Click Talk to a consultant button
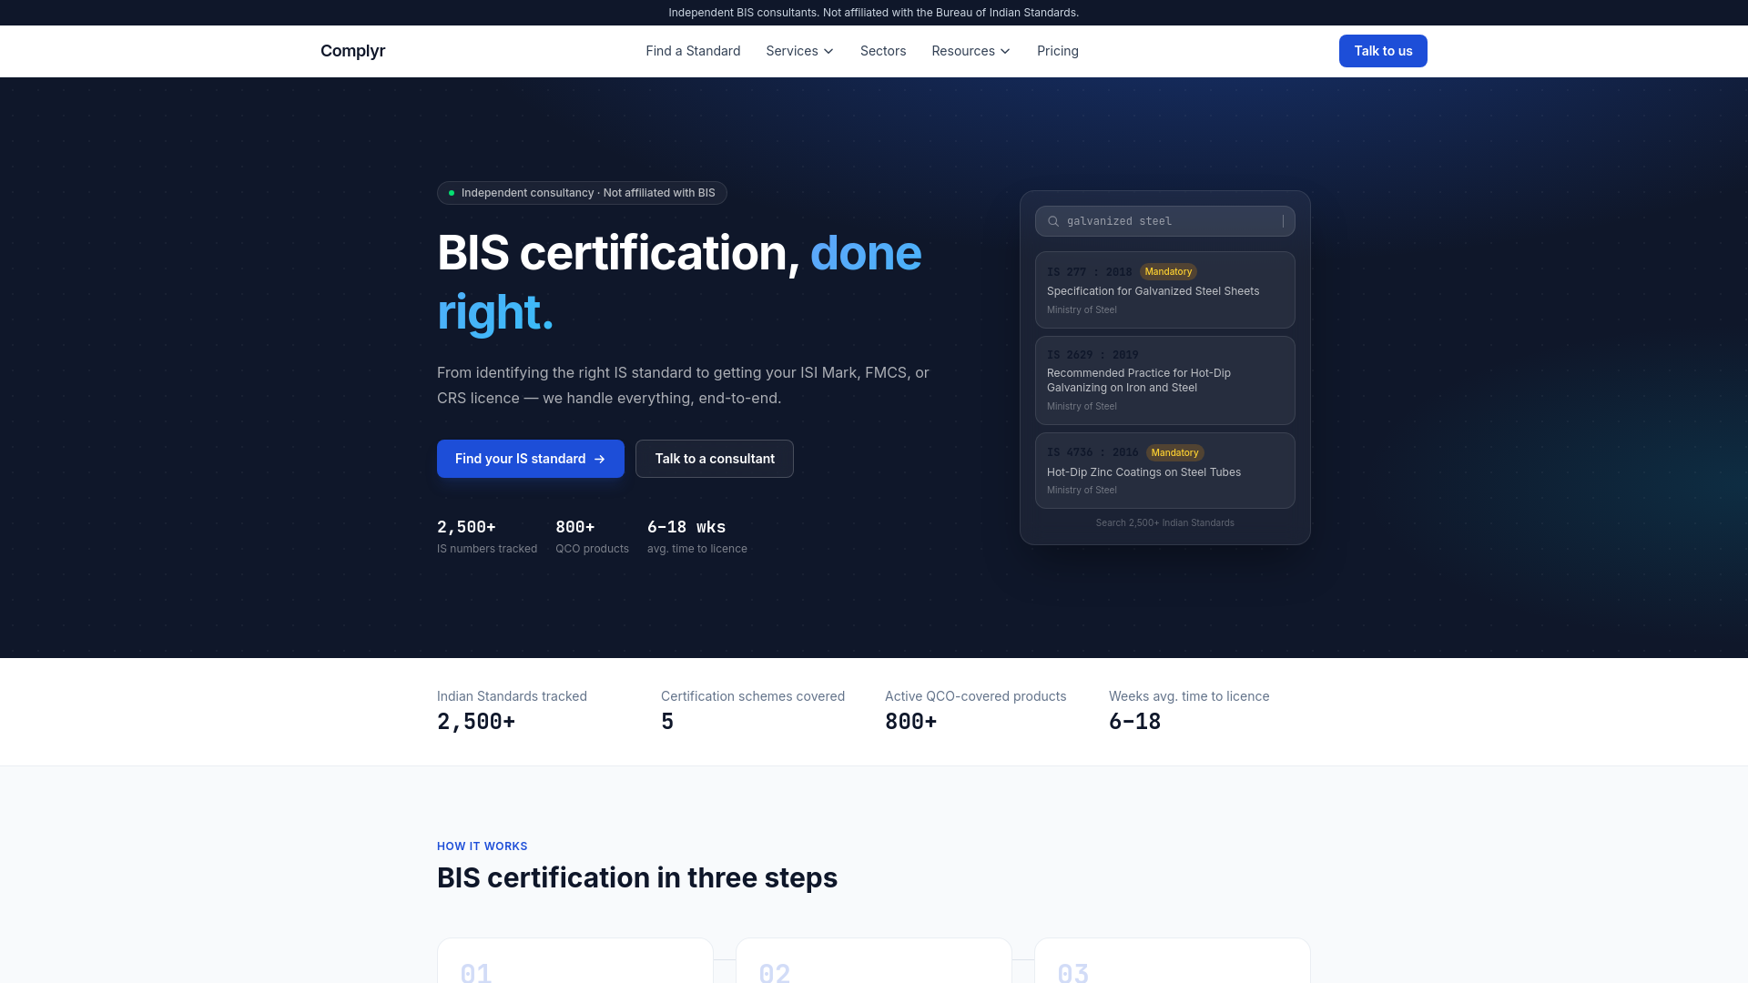The width and height of the screenshot is (1748, 983). point(715,459)
